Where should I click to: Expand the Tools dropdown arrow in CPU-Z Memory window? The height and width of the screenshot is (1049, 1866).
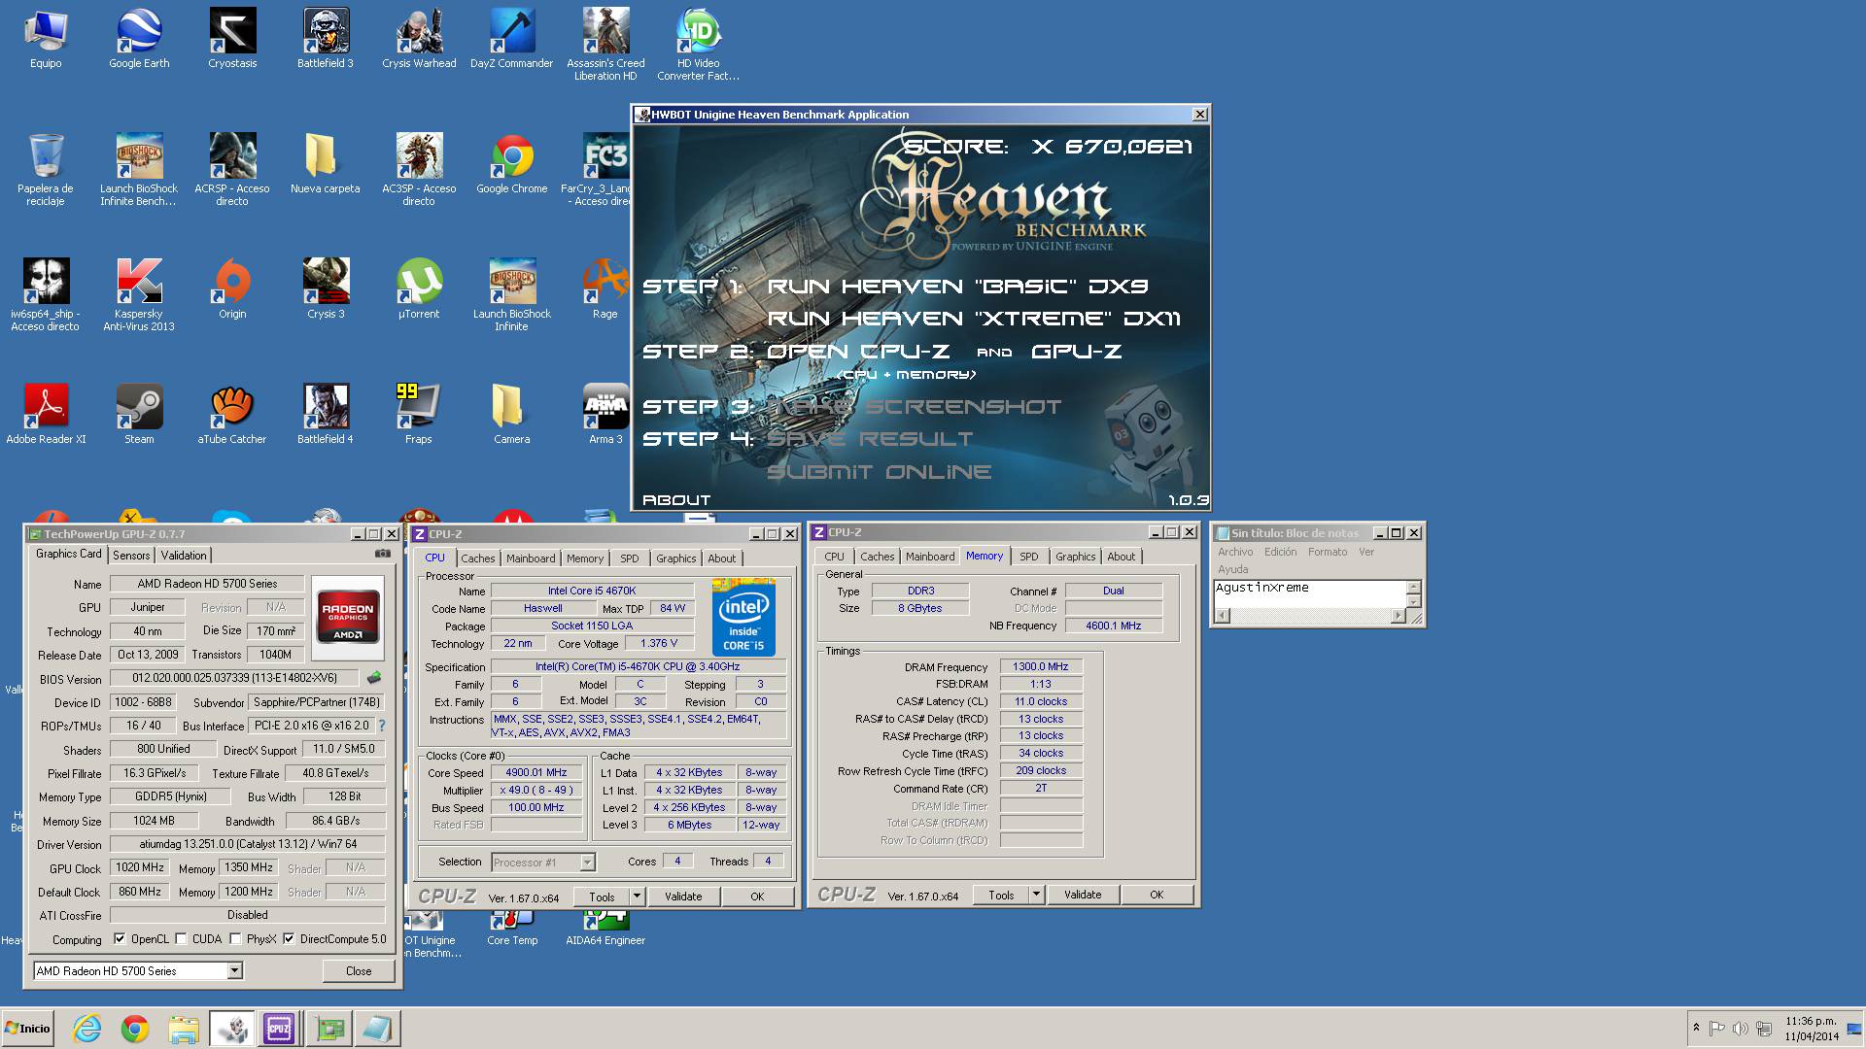pyautogui.click(x=1037, y=895)
